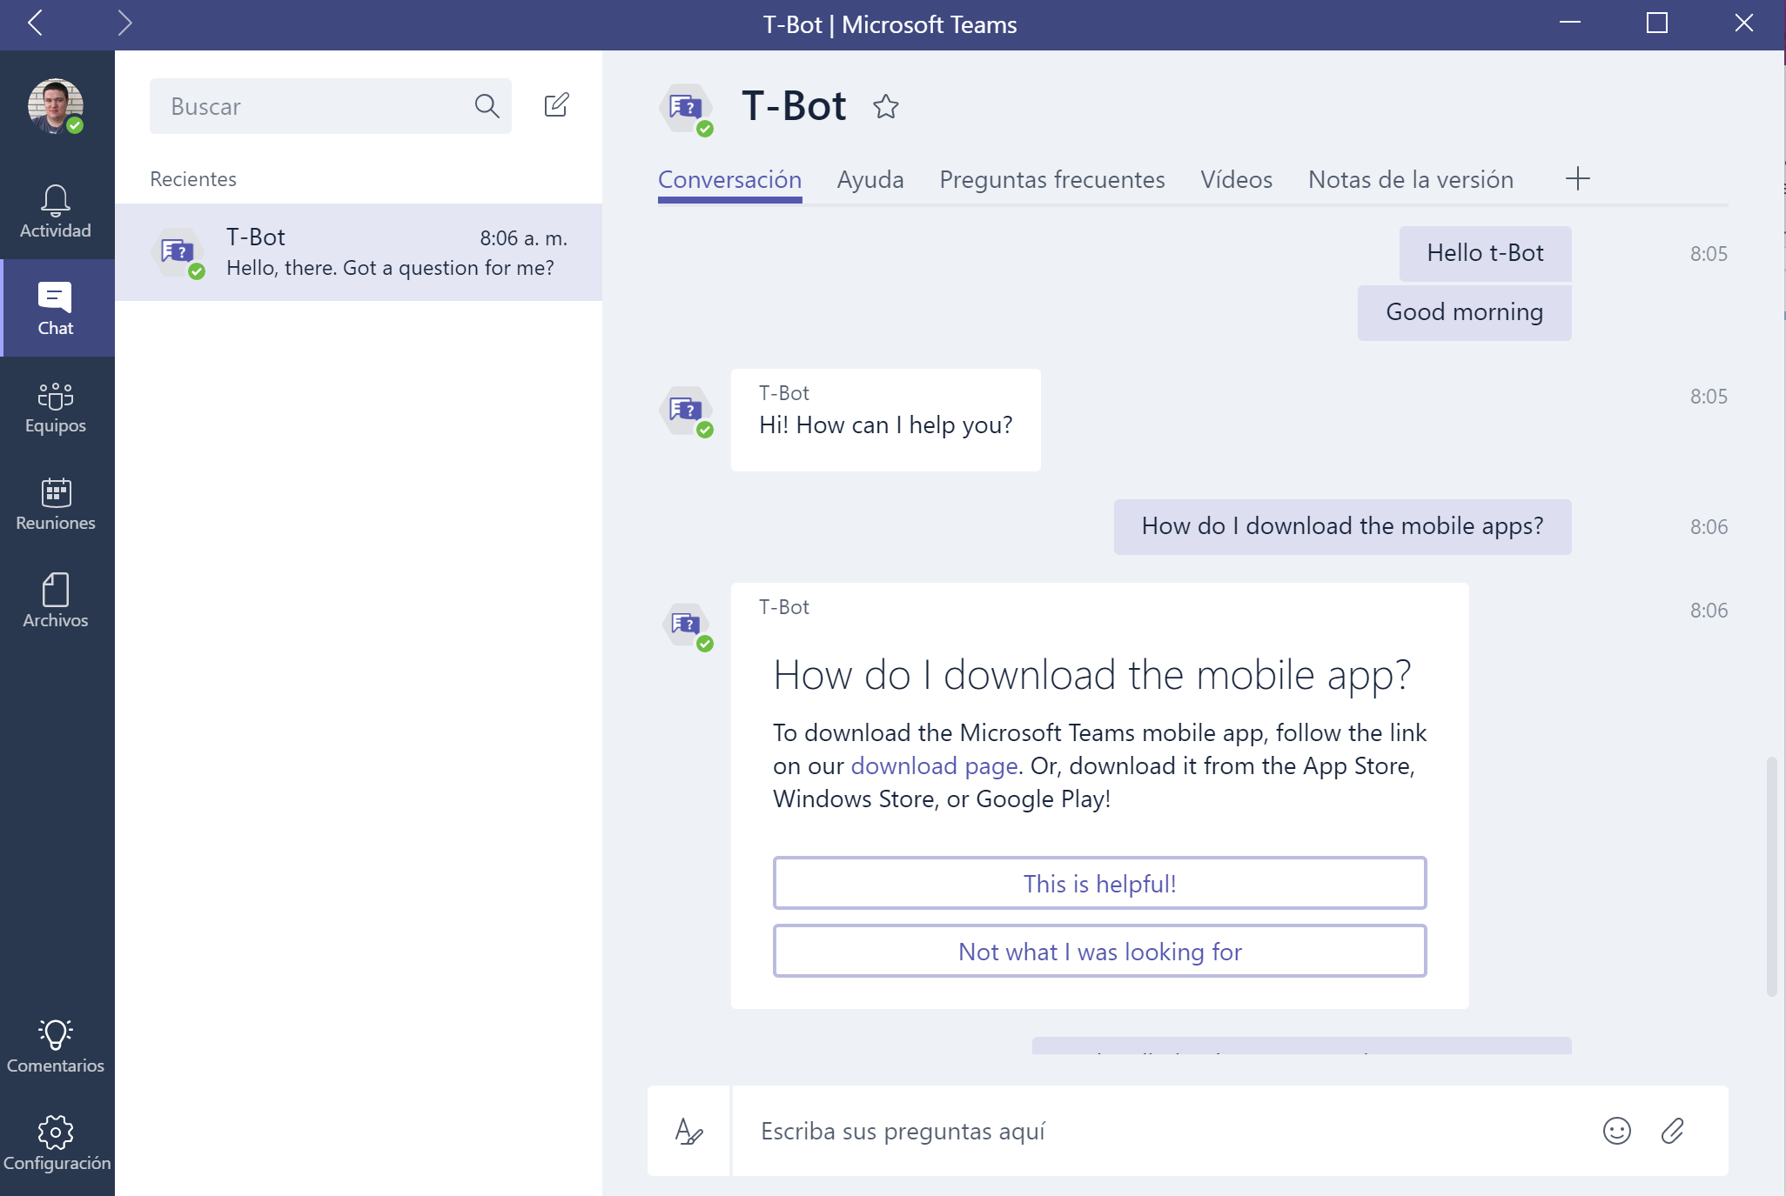Attach a file with paperclip icon
Screen dimensions: 1786x1196
pyautogui.click(x=1672, y=1131)
